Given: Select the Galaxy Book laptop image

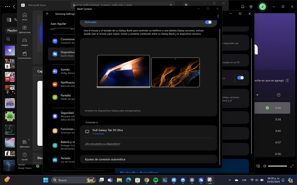Looking at the screenshot, I should [124, 71].
